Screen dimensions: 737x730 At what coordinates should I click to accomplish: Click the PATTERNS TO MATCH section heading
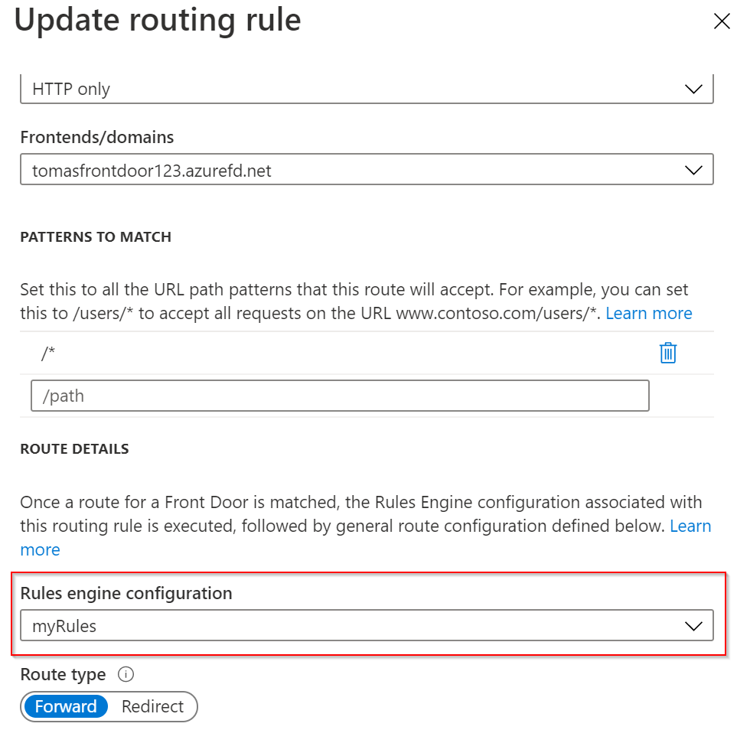tap(96, 237)
